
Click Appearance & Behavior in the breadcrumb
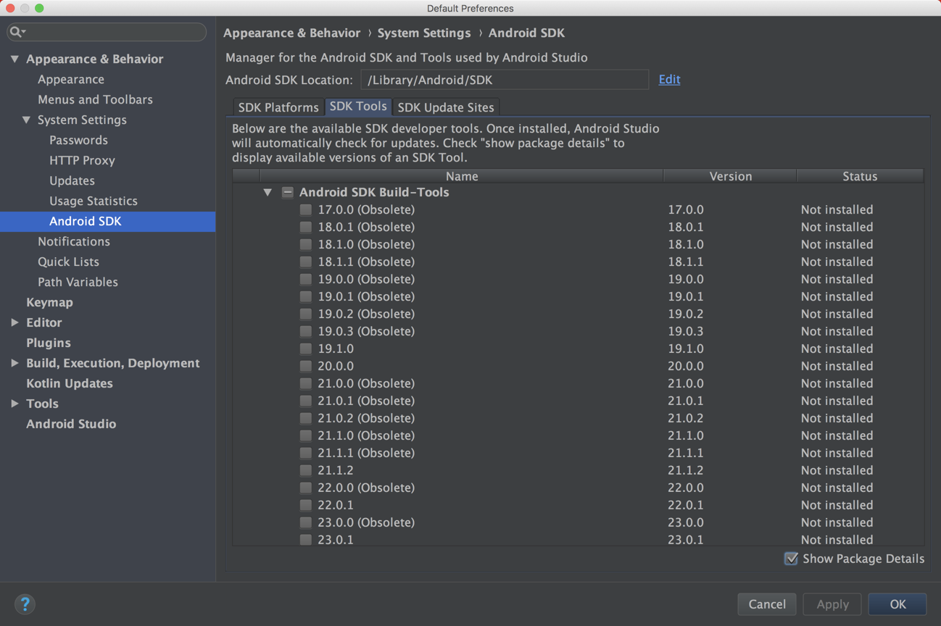pyautogui.click(x=291, y=33)
